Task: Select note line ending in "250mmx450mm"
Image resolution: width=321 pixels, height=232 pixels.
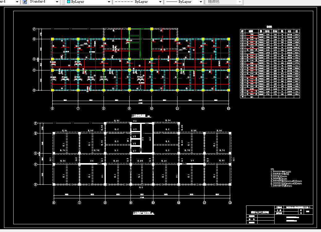Action: [x=286, y=184]
